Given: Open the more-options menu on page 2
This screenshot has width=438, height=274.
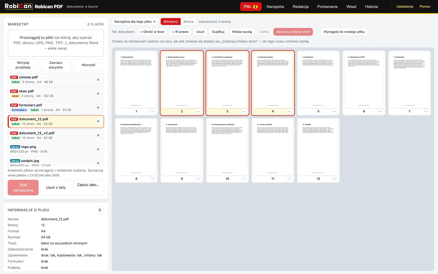Looking at the screenshot, I should [198, 111].
